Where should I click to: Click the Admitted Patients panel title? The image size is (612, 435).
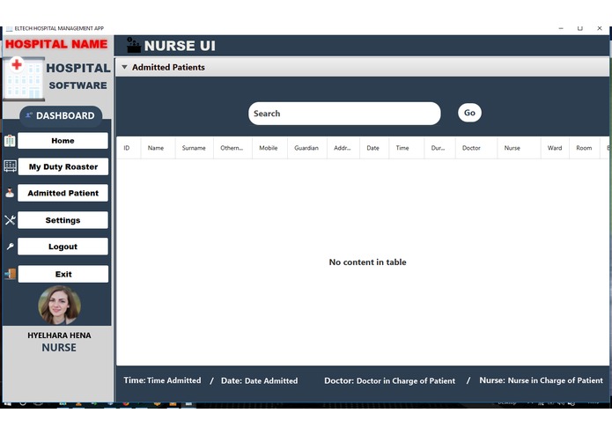(x=168, y=67)
